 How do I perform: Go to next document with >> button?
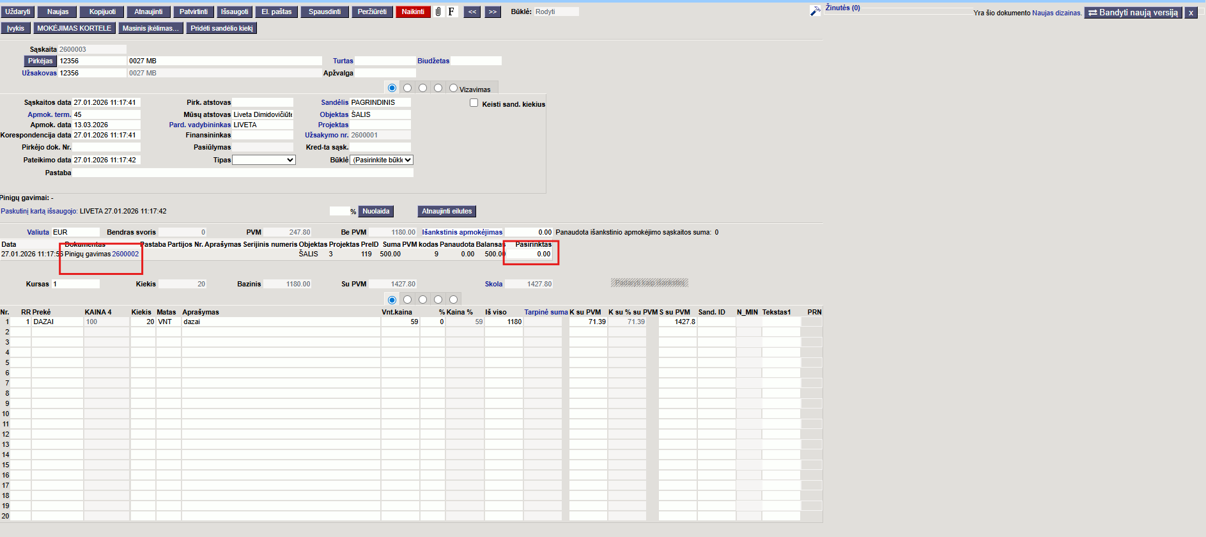click(492, 12)
